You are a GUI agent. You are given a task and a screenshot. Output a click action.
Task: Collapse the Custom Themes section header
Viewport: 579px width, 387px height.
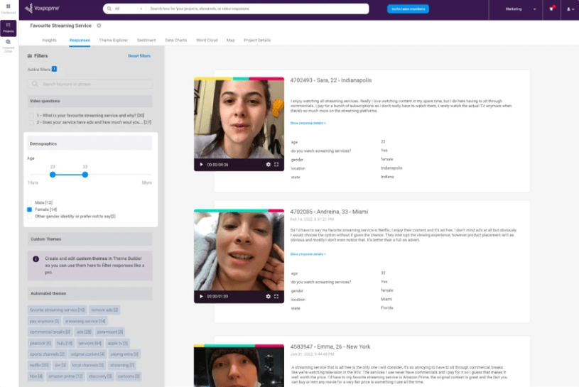(90, 239)
